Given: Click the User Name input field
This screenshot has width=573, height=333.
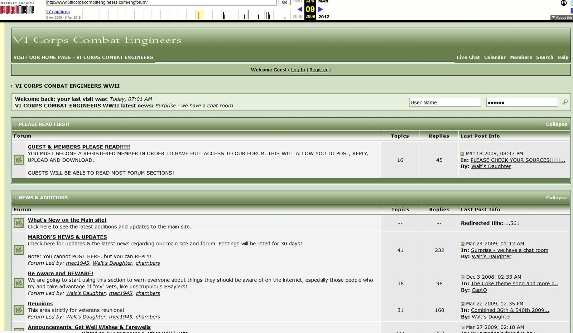Looking at the screenshot, I should (x=445, y=103).
